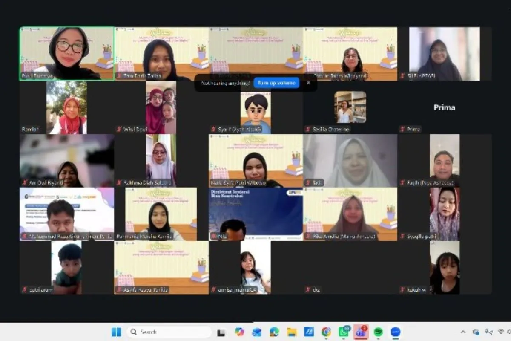
Task: Open File Explorer folder icon
Action: 292,332
